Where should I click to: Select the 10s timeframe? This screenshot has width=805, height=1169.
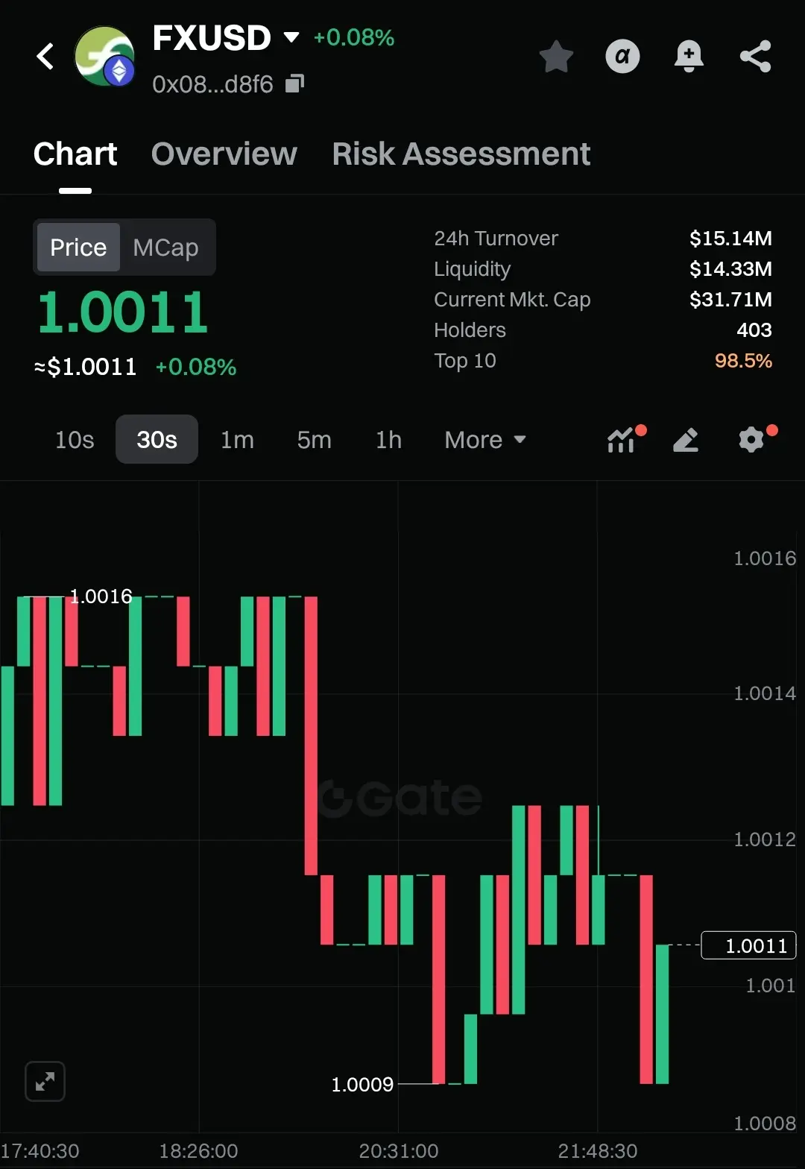tap(75, 440)
